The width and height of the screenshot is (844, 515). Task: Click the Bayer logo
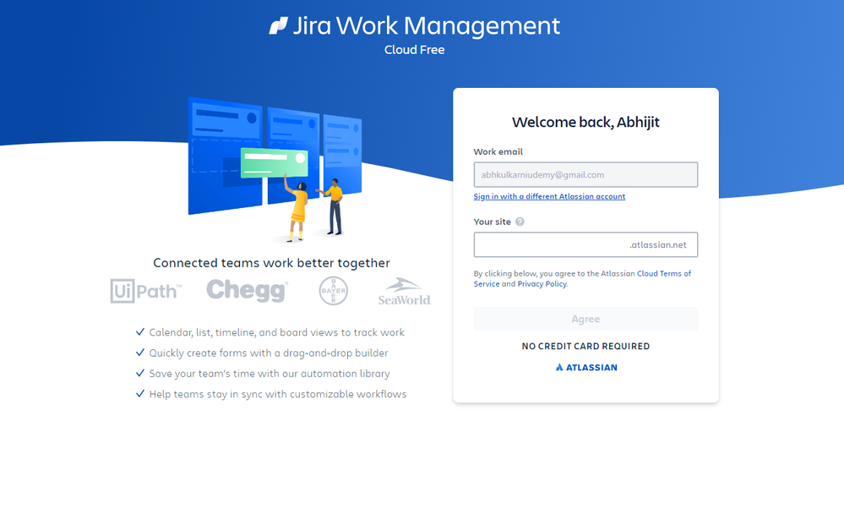tap(333, 291)
